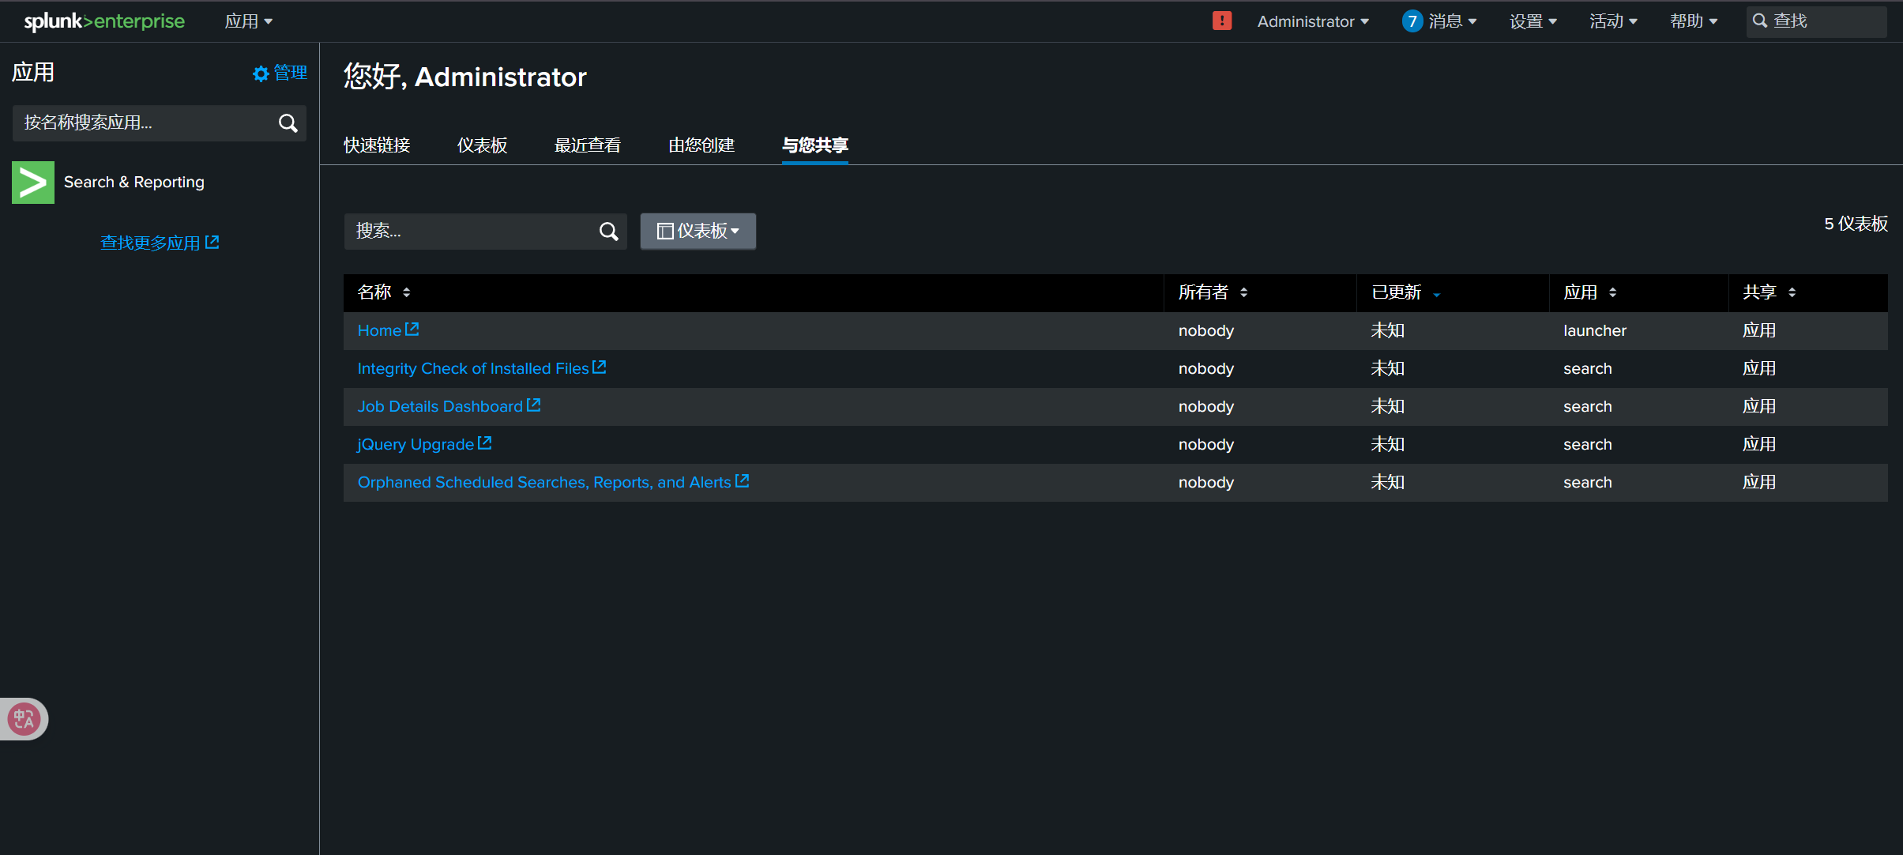
Task: Click the 查找 search field in top bar
Action: tap(1817, 21)
